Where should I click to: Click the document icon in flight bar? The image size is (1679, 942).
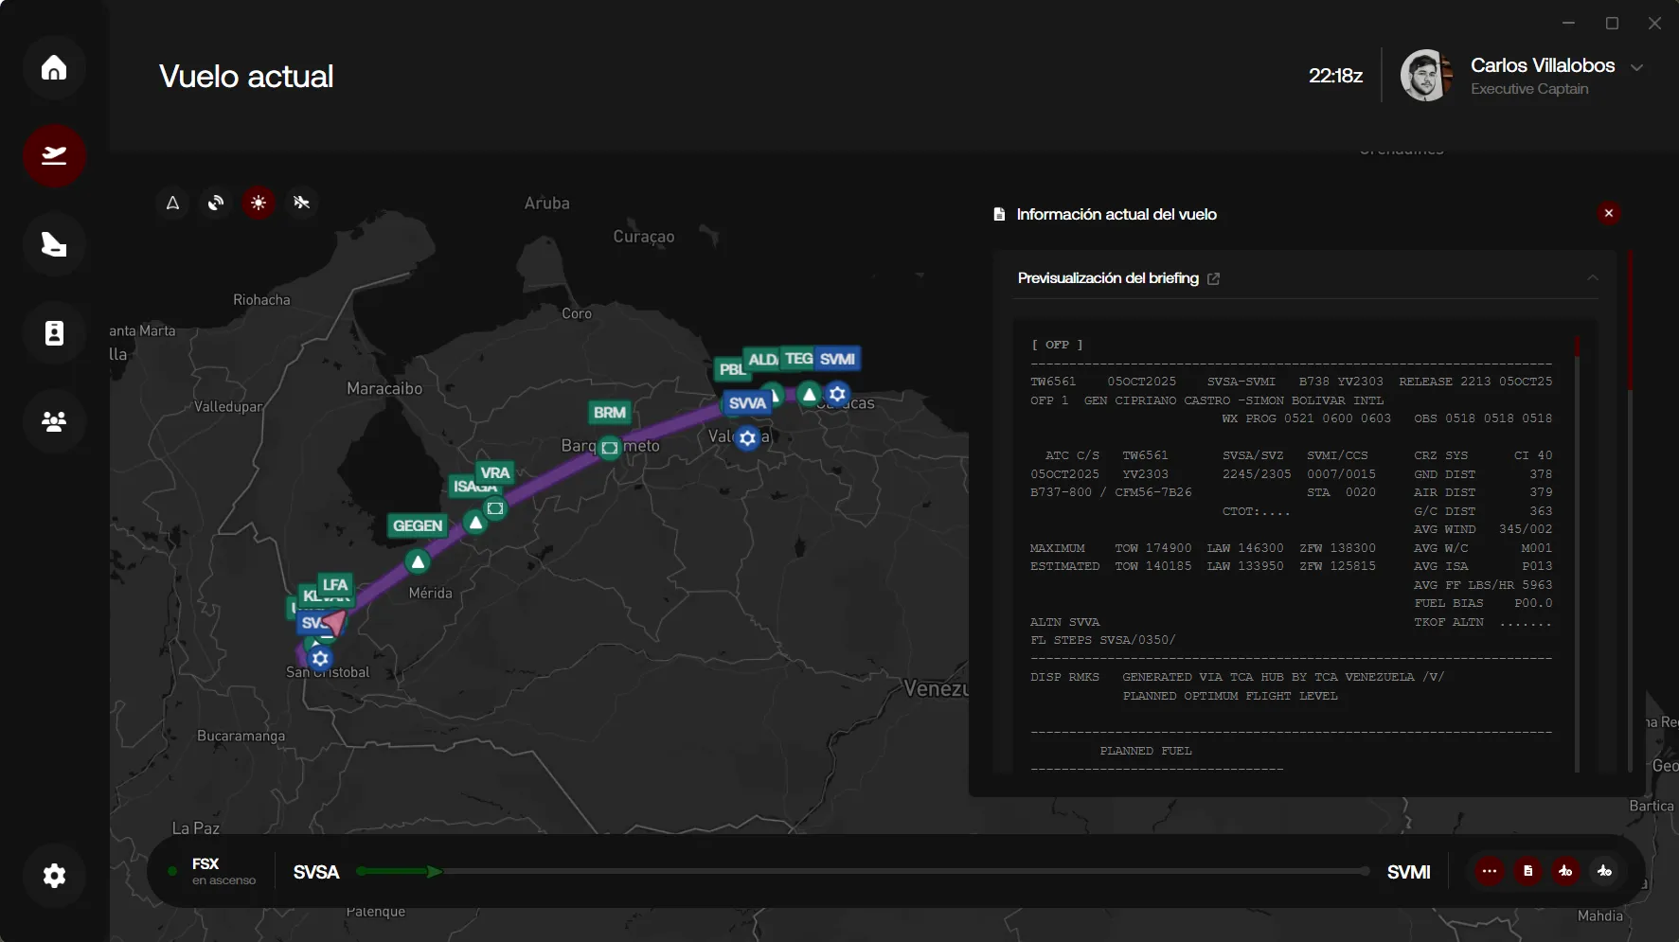(x=1527, y=871)
